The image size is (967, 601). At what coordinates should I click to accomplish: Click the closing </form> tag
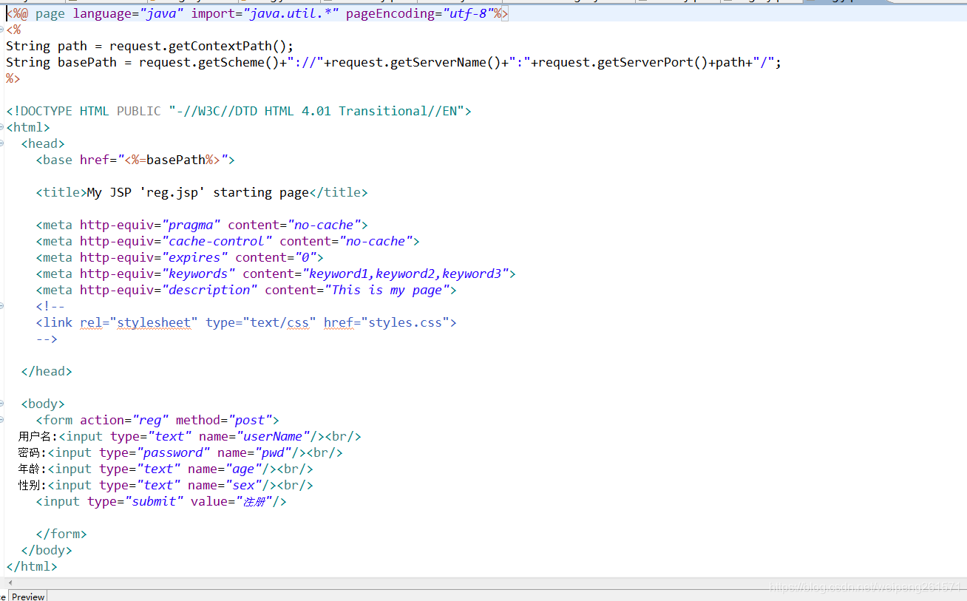[61, 534]
